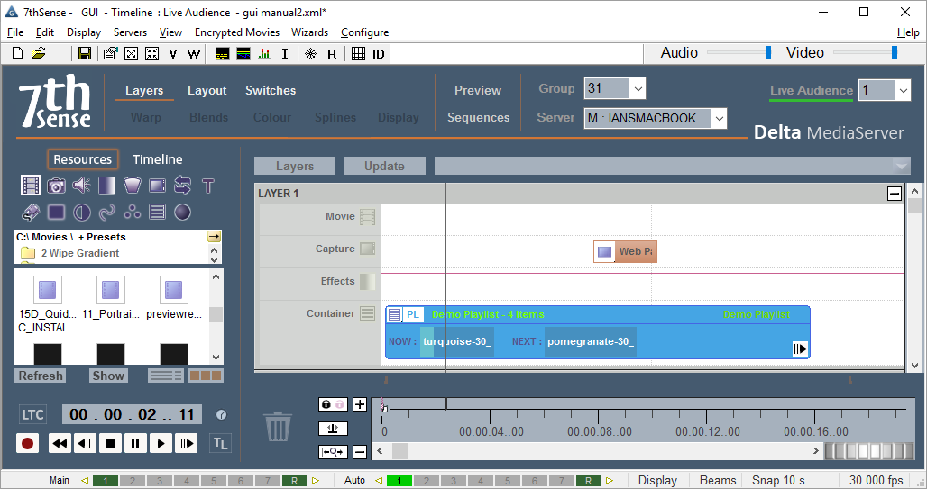Click the Play transport button
Screen dimensions: 927x489
161,444
